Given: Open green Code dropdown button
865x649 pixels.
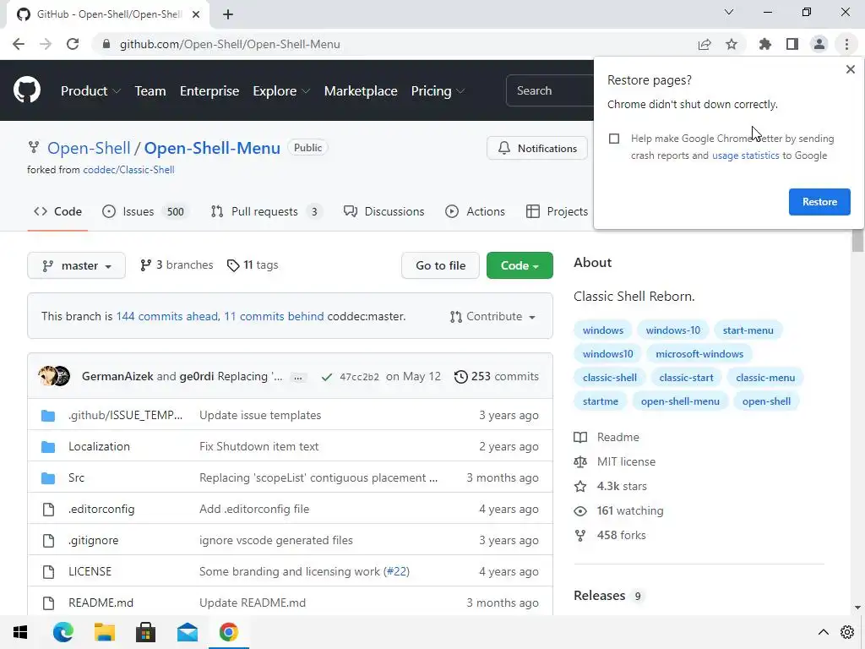Looking at the screenshot, I should pos(520,265).
